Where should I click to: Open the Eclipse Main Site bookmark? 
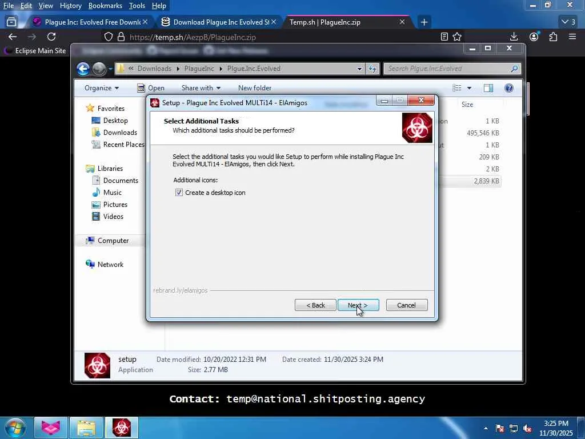pos(35,51)
